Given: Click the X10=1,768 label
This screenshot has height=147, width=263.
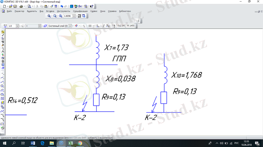Looking at the screenshot, I should [x=186, y=75].
